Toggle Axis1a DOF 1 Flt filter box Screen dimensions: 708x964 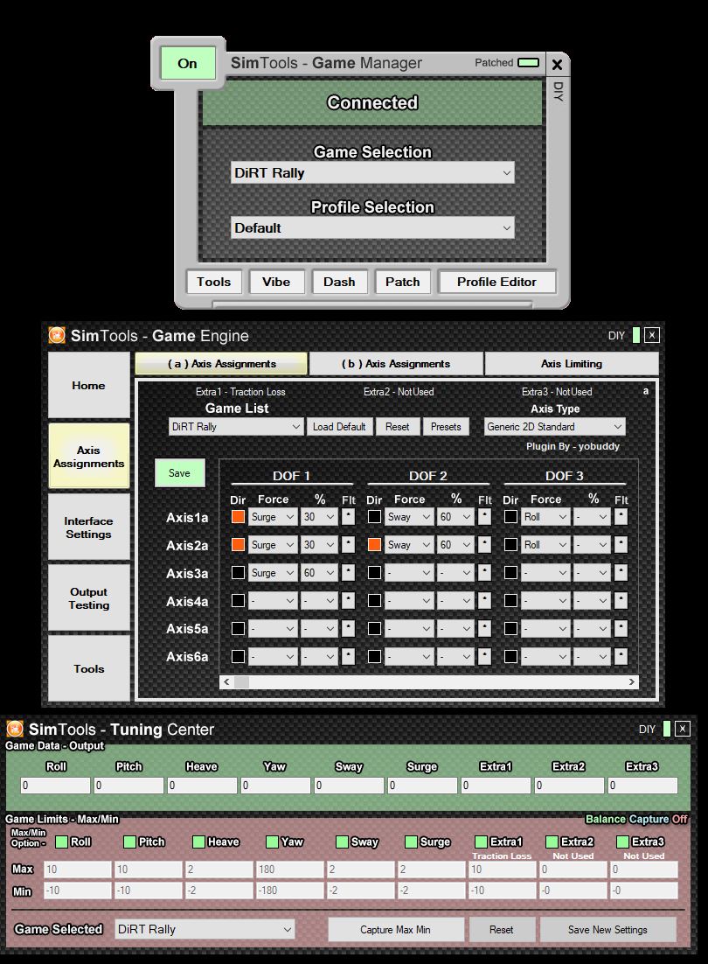click(x=348, y=517)
